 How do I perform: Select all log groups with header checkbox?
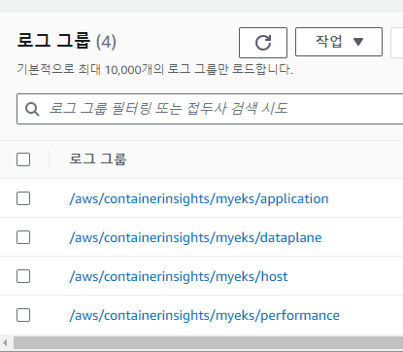coord(23,159)
